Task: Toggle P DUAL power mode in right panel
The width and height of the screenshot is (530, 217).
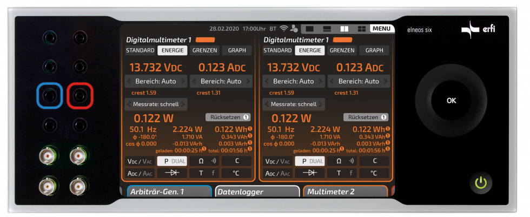Action: point(309,161)
